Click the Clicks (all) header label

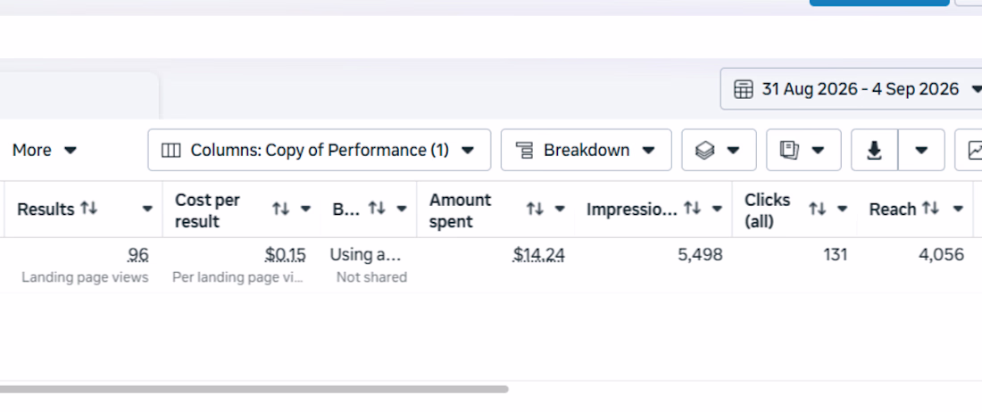767,210
